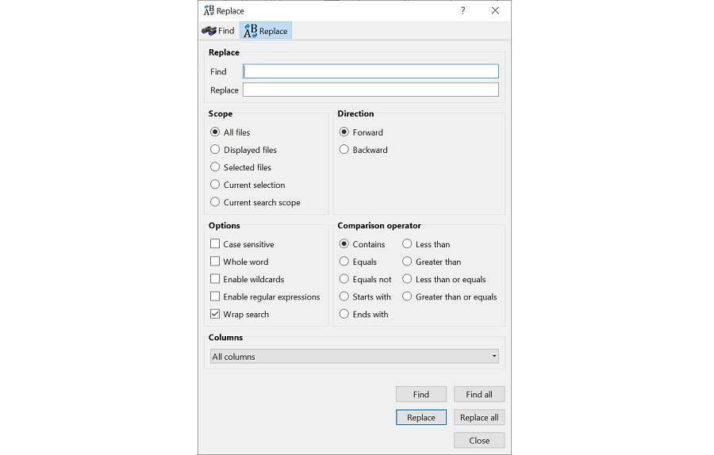Click the binoculars Find tab icon
714x455 pixels.
click(x=209, y=31)
